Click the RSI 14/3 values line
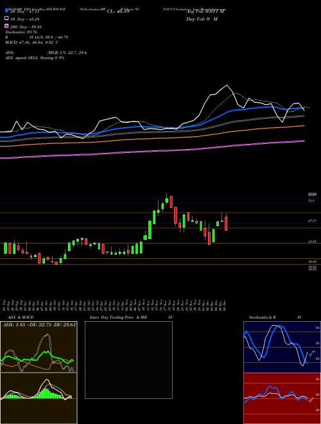Screen dimensions: 321x424 pyautogui.click(x=37, y=37)
